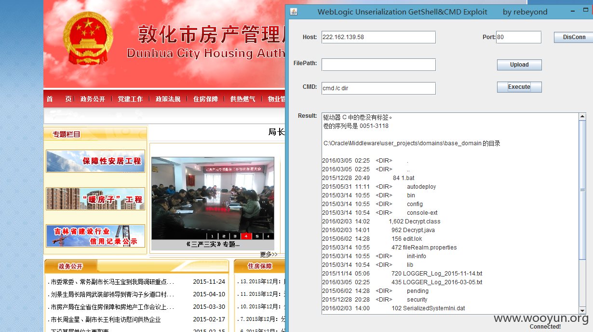Open the 住房保障 section header tab
This screenshot has width=593, height=332.
coord(260,266)
